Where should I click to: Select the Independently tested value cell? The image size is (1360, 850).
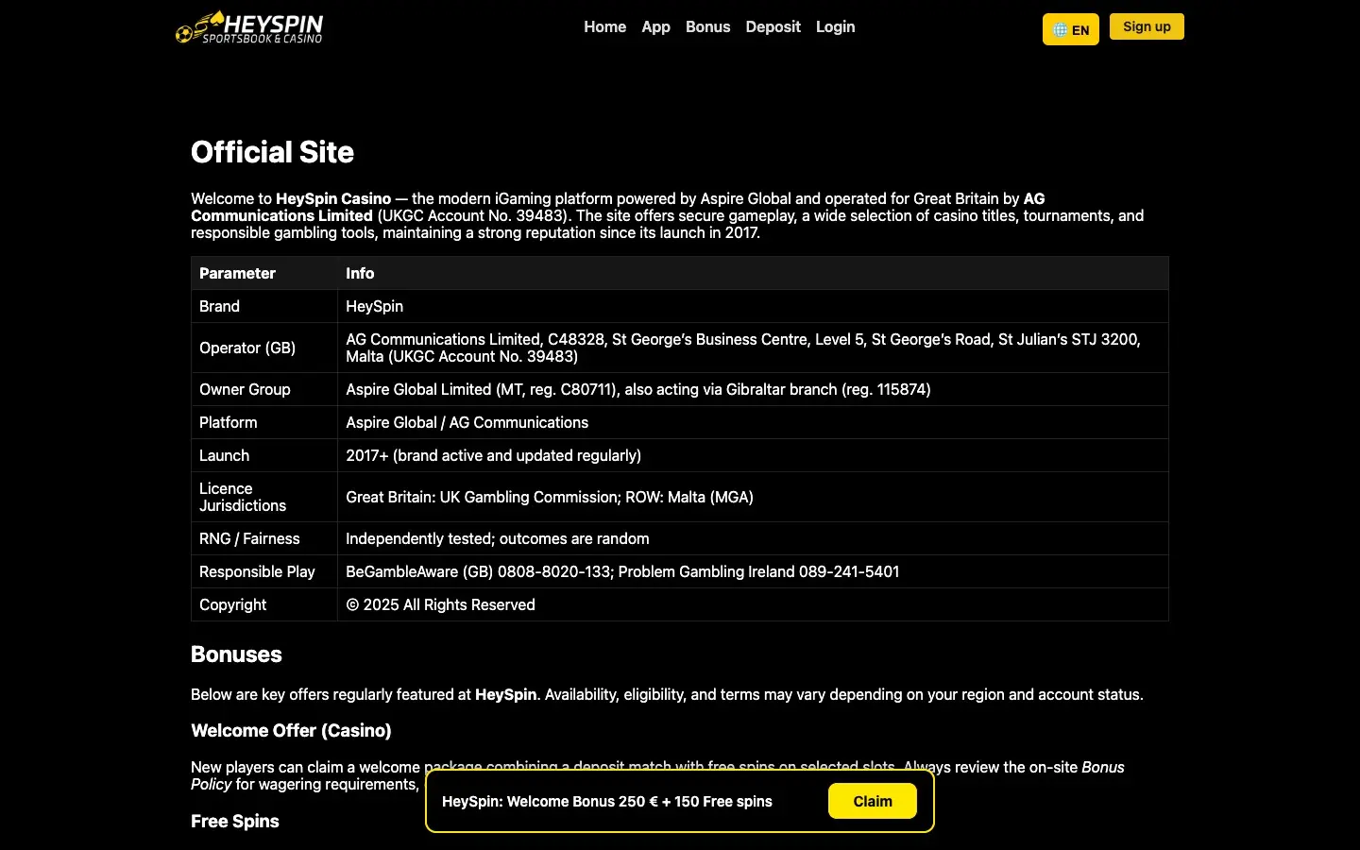pos(753,538)
